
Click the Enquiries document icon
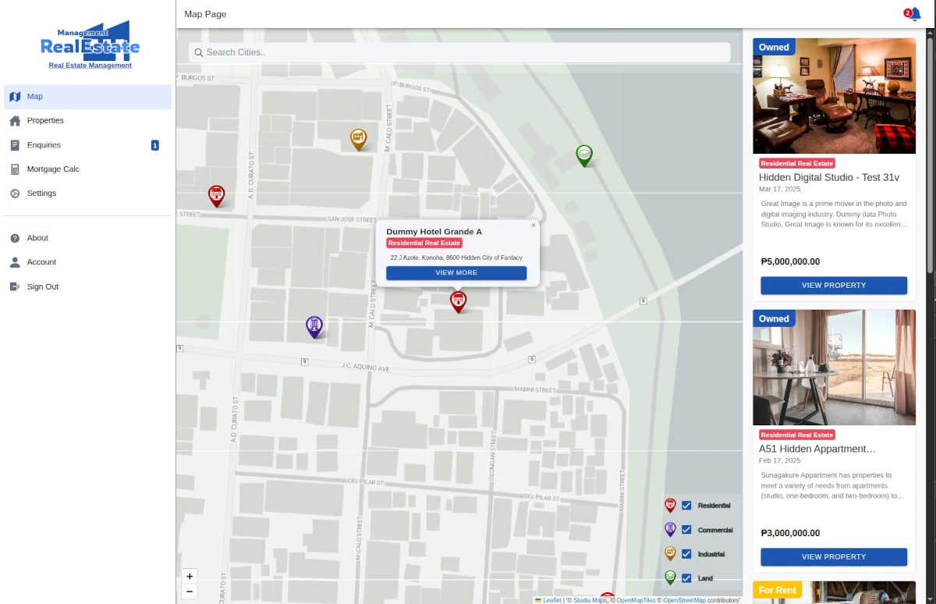point(15,145)
